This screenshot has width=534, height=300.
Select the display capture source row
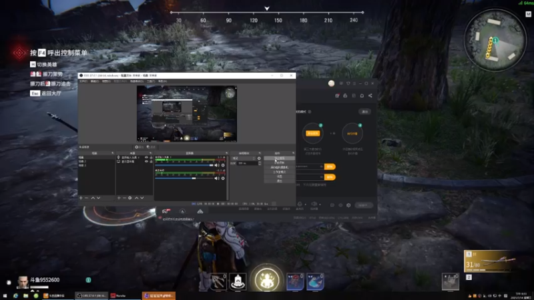[134, 161]
